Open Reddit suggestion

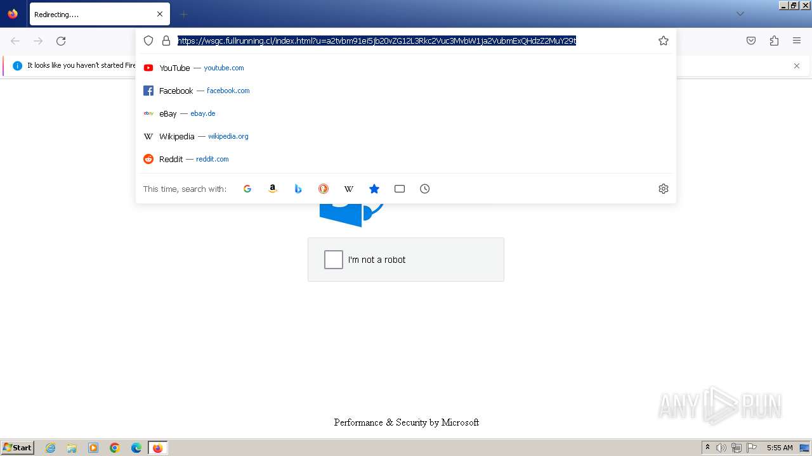[x=406, y=159]
